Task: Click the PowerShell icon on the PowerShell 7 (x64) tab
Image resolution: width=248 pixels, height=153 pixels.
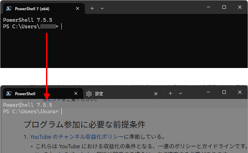Action: pyautogui.click(x=9, y=8)
